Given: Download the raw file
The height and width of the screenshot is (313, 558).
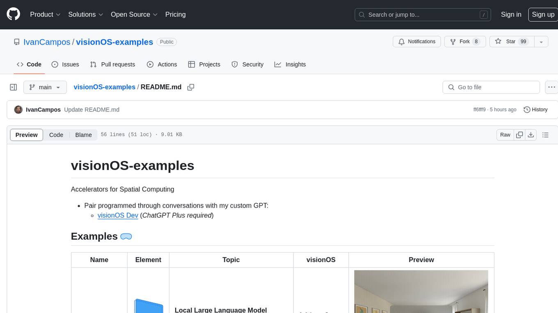Looking at the screenshot, I should coord(531,135).
